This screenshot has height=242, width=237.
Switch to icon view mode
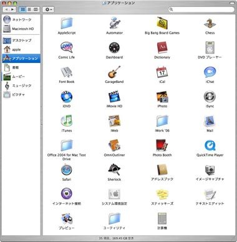[x=23, y=9]
